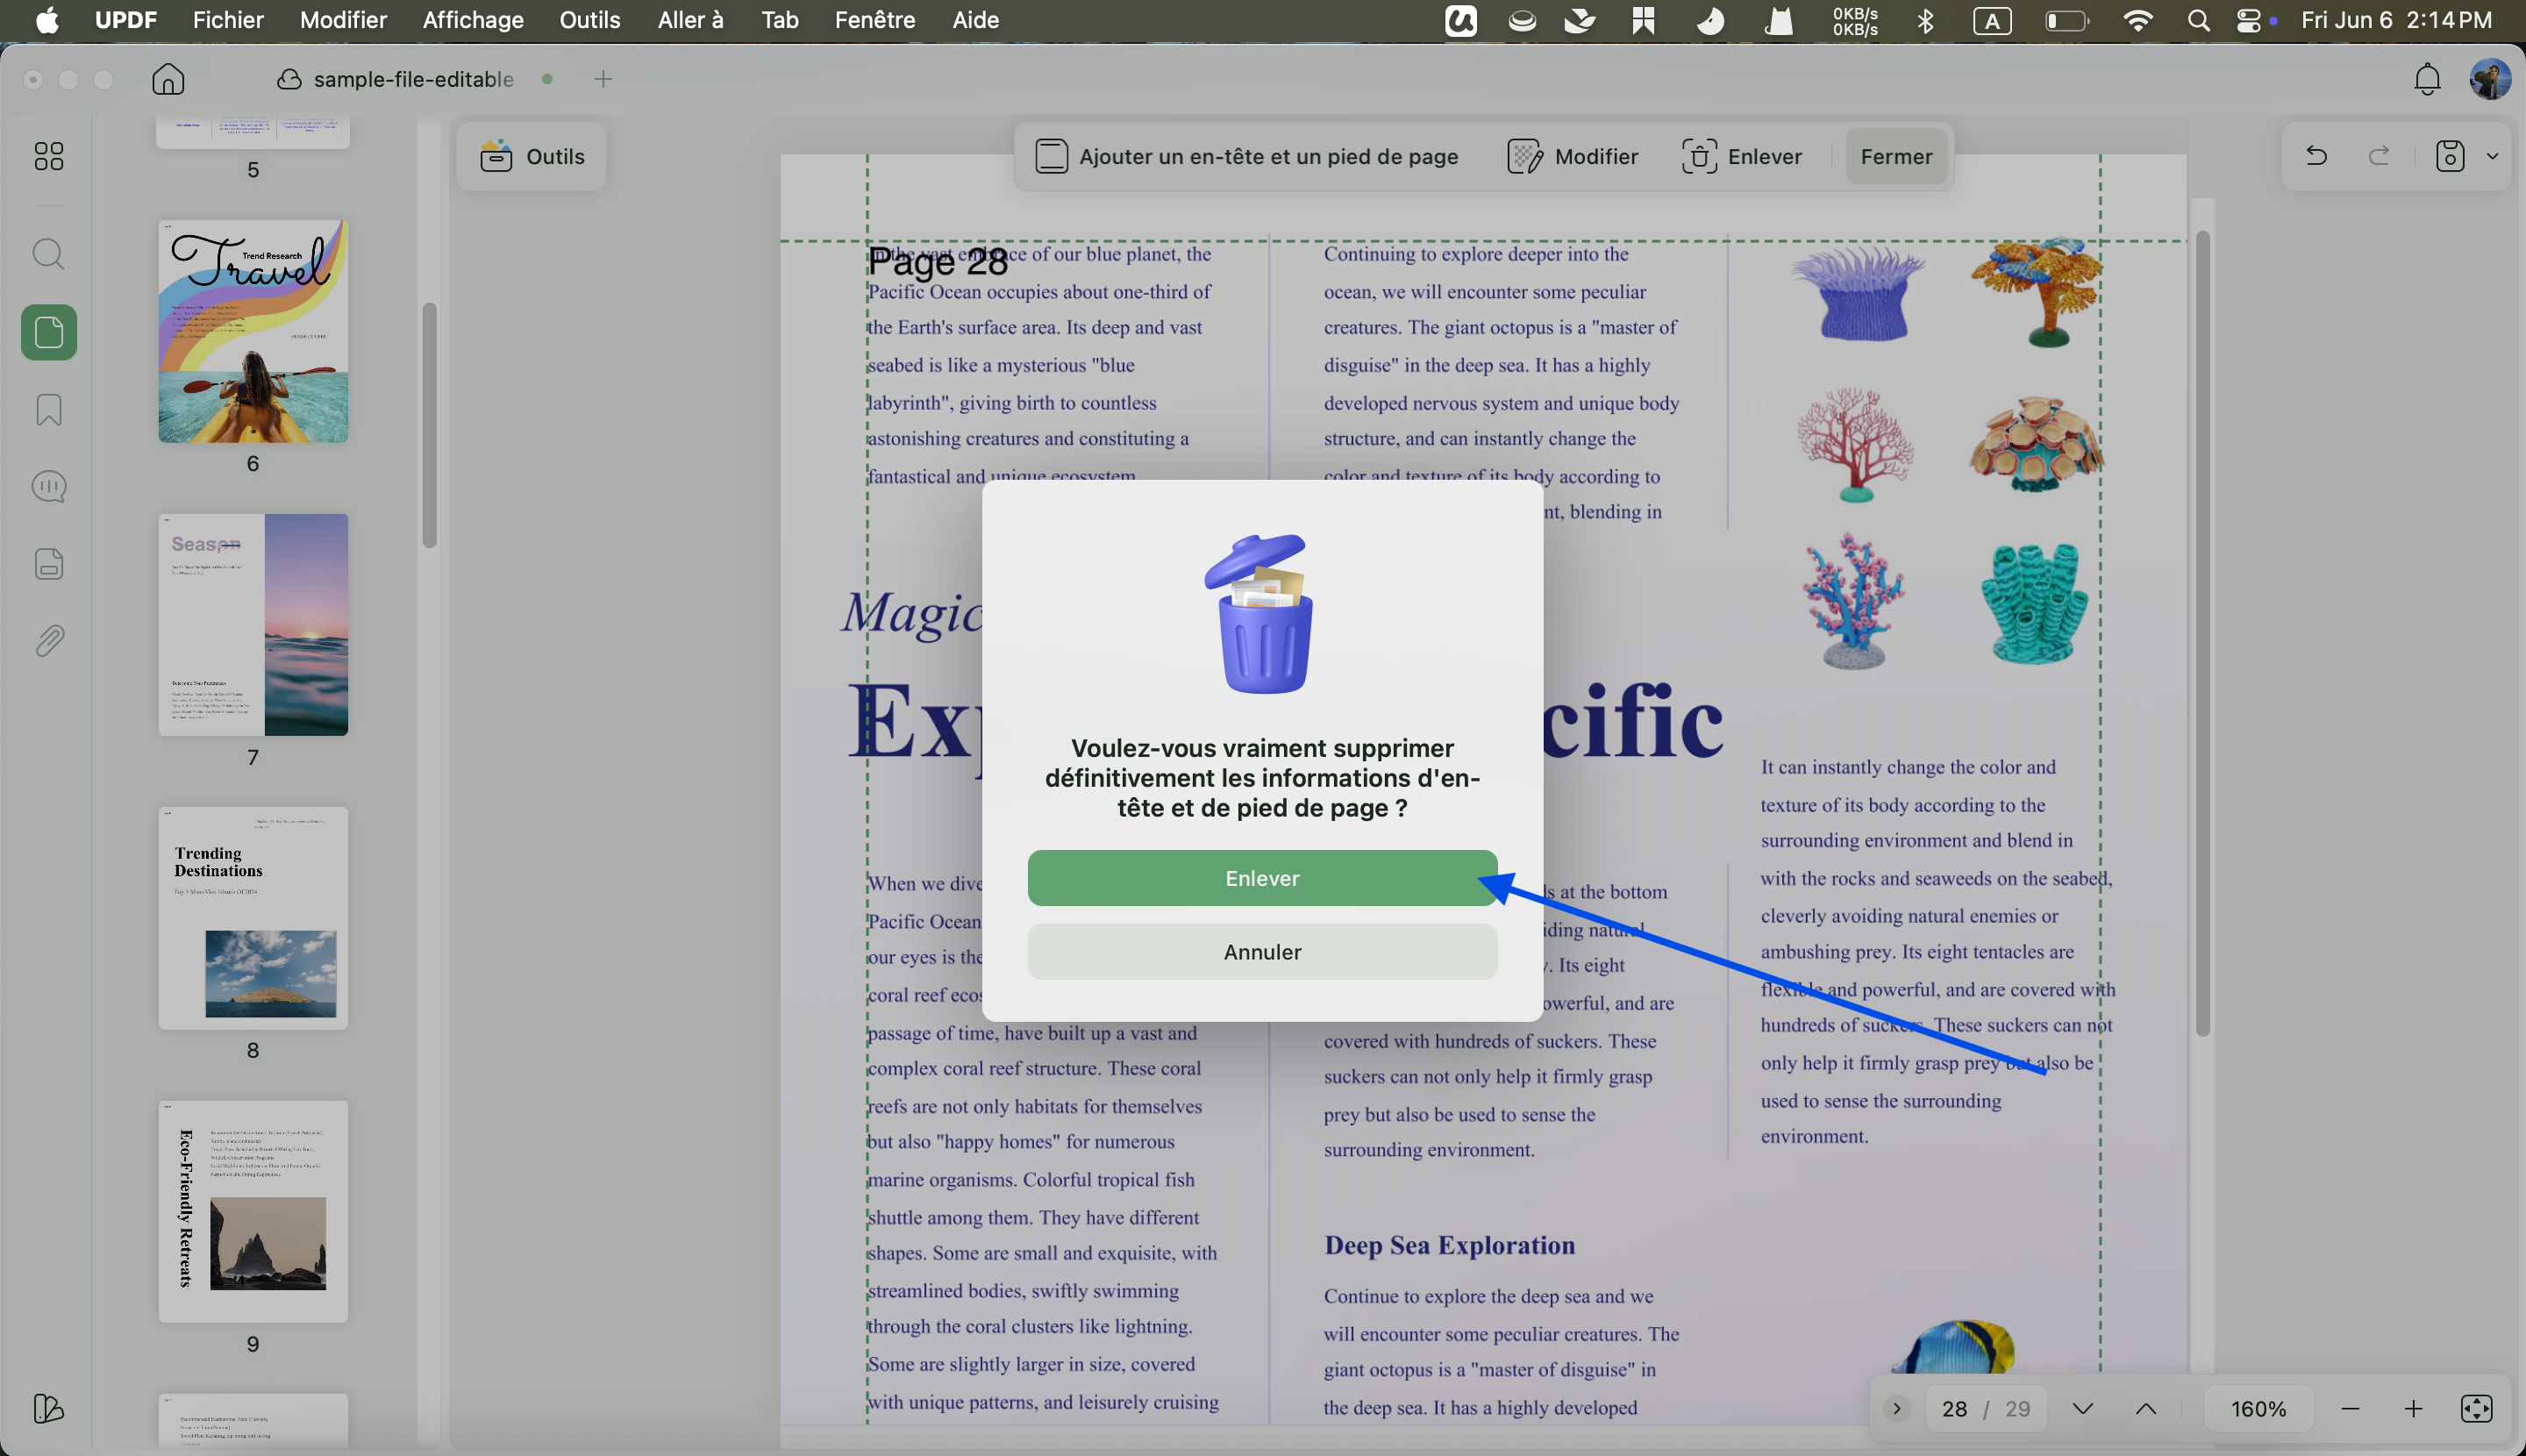
Task: Expand the save options dropdown arrow
Action: click(2493, 156)
